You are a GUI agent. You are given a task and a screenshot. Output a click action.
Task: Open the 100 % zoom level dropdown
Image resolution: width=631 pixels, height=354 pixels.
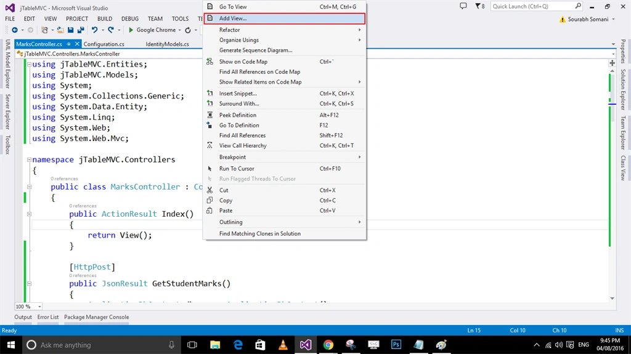(x=39, y=307)
